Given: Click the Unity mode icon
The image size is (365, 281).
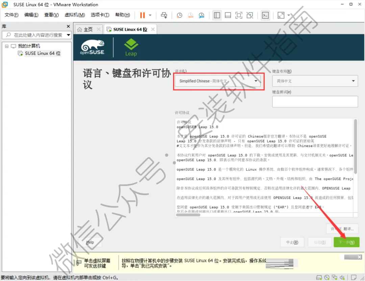Looking at the screenshot, I should click(x=250, y=15).
